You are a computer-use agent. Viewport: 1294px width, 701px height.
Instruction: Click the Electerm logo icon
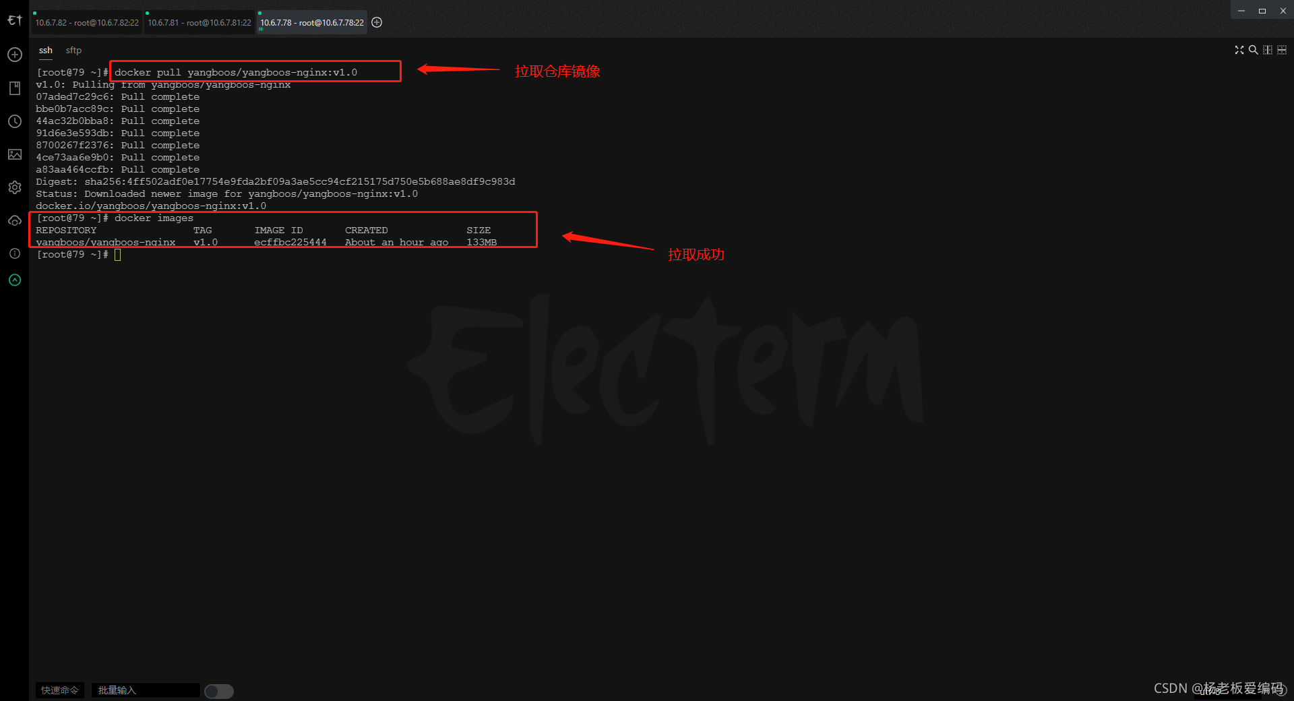(15, 21)
